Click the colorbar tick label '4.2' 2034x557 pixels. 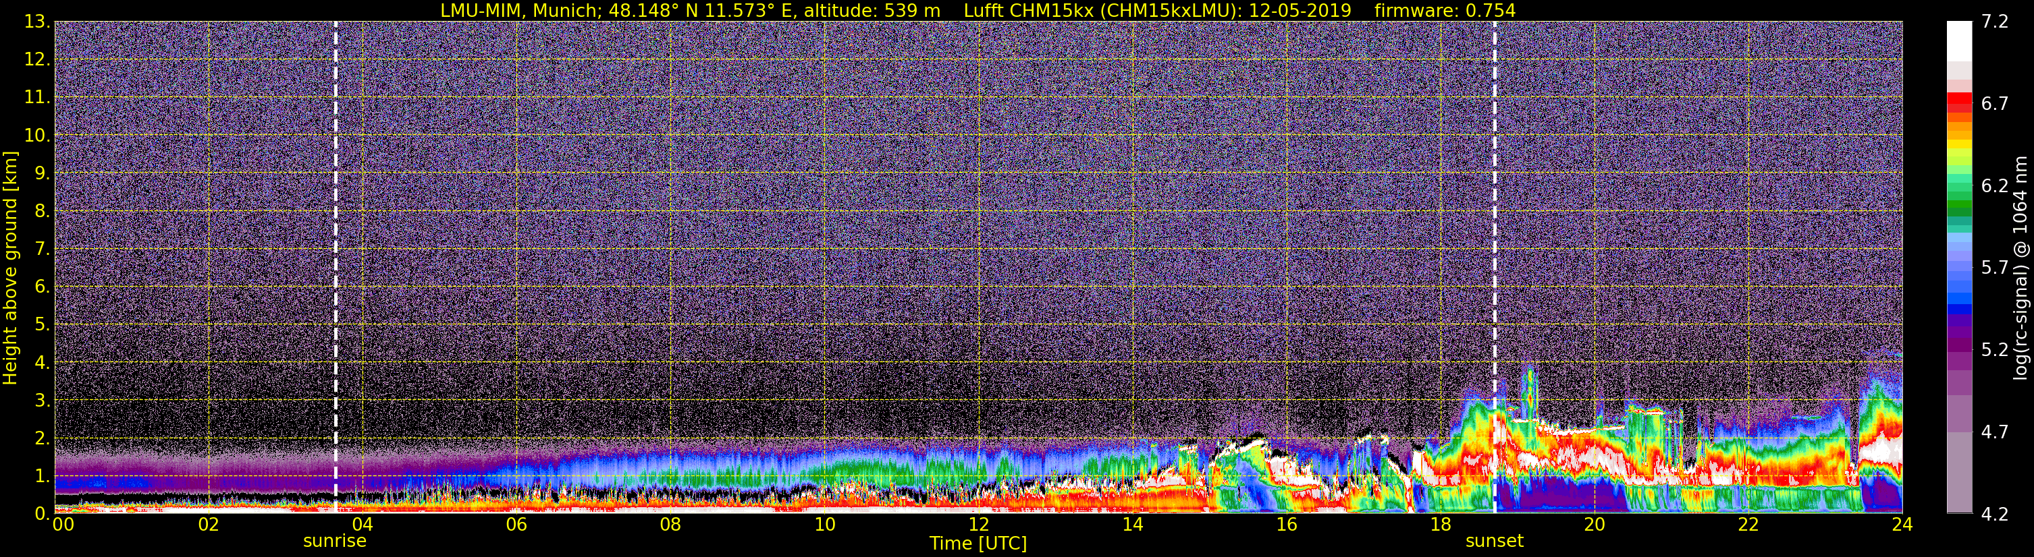pyautogui.click(x=1995, y=514)
